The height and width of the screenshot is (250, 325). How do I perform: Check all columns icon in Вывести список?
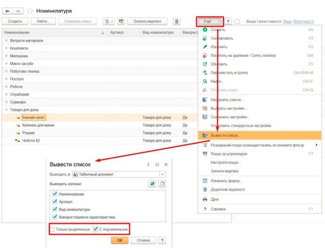pyautogui.click(x=152, y=184)
